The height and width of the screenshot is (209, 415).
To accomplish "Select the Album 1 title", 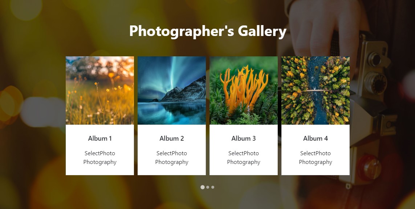I will [x=100, y=138].
